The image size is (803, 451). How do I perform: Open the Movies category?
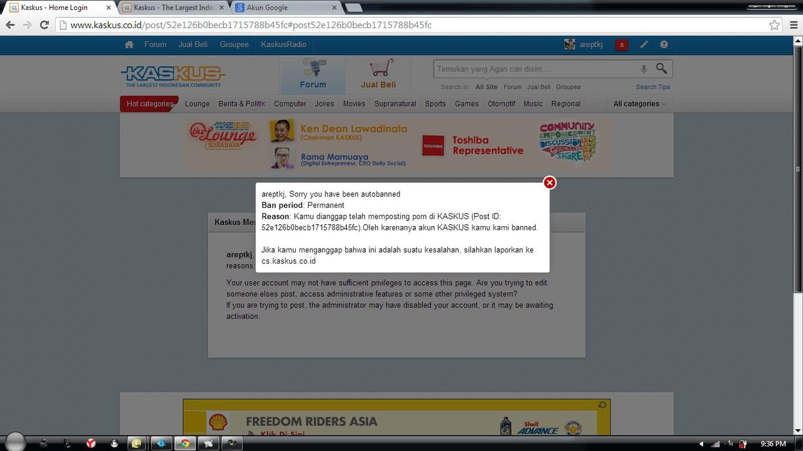tap(354, 104)
